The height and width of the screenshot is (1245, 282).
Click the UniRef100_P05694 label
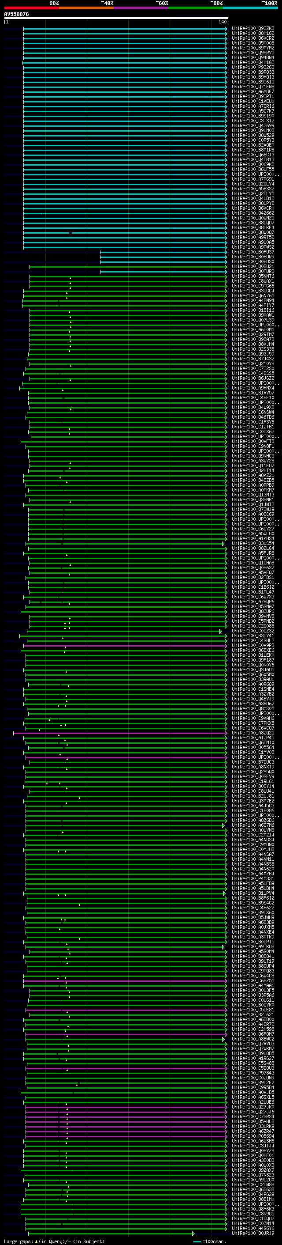click(253, 1136)
